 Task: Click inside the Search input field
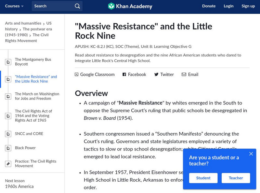52,6
